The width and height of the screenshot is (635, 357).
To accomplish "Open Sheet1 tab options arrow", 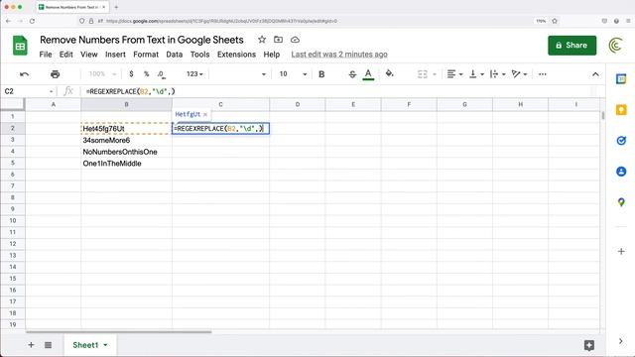I will click(x=106, y=345).
